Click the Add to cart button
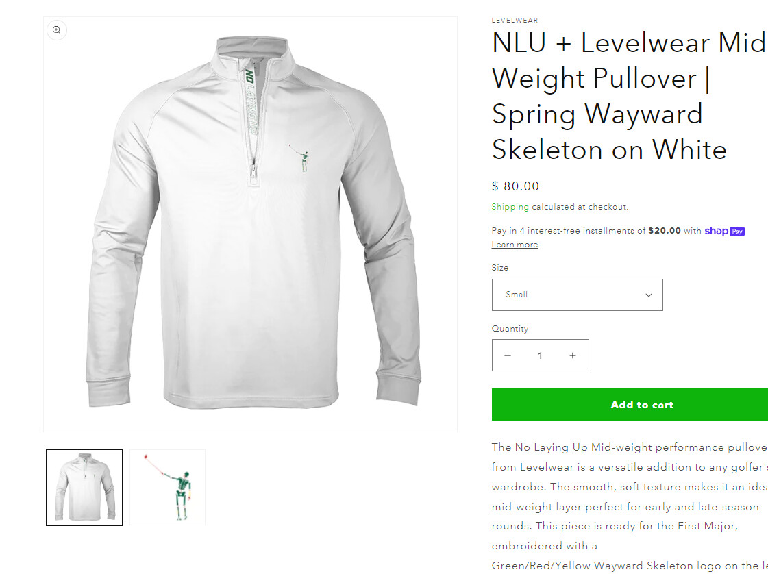 click(x=642, y=405)
